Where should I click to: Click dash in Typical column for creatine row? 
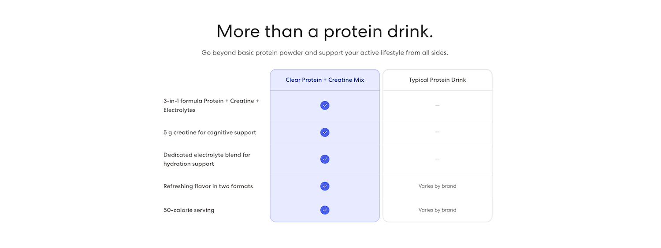pyautogui.click(x=437, y=132)
